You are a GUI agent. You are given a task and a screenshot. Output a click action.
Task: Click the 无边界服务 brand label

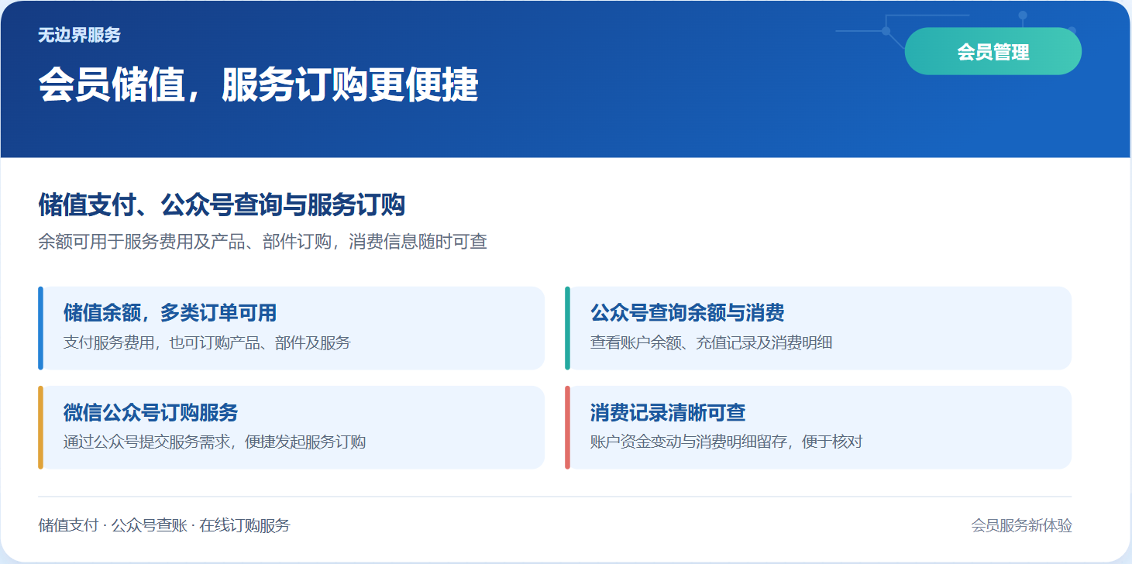point(80,35)
